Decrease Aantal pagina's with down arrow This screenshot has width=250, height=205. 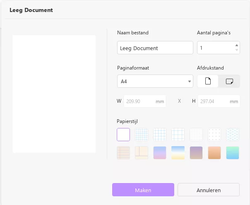[x=237, y=50]
